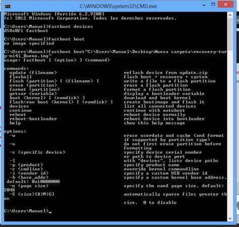Maximize the CMD.exe window
The height and width of the screenshot is (227, 239).
coord(213,5)
